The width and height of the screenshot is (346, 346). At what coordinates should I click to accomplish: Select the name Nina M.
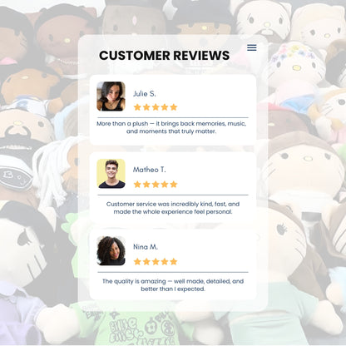[x=146, y=247]
